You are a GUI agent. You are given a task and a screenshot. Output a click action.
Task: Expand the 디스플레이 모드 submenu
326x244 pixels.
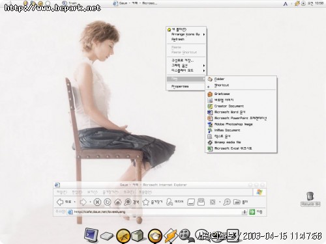[x=186, y=70]
